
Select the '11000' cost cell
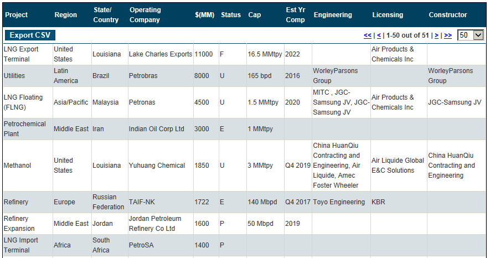[x=207, y=54]
